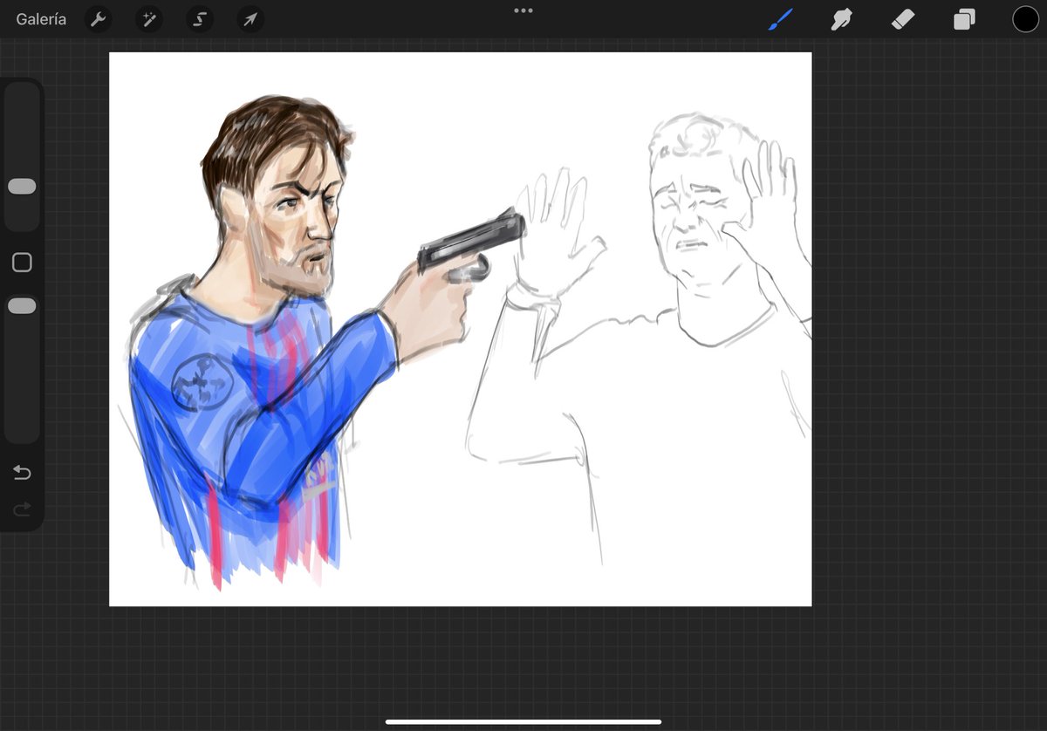
Task: Activate the Transform arrow tool
Action: (x=250, y=19)
